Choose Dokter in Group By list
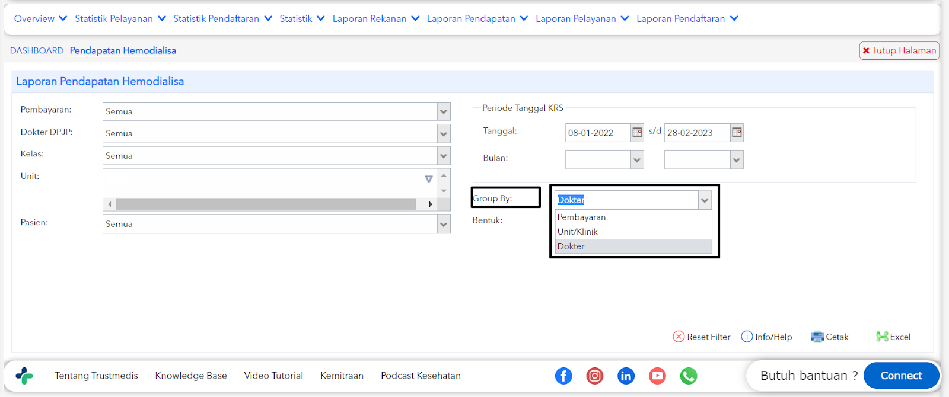The height and width of the screenshot is (397, 949). tap(633, 246)
